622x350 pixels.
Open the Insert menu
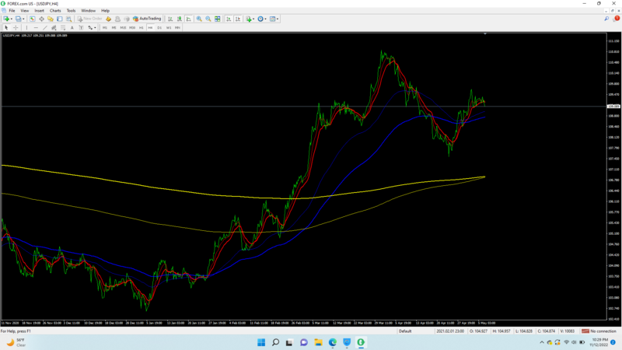tap(40, 11)
